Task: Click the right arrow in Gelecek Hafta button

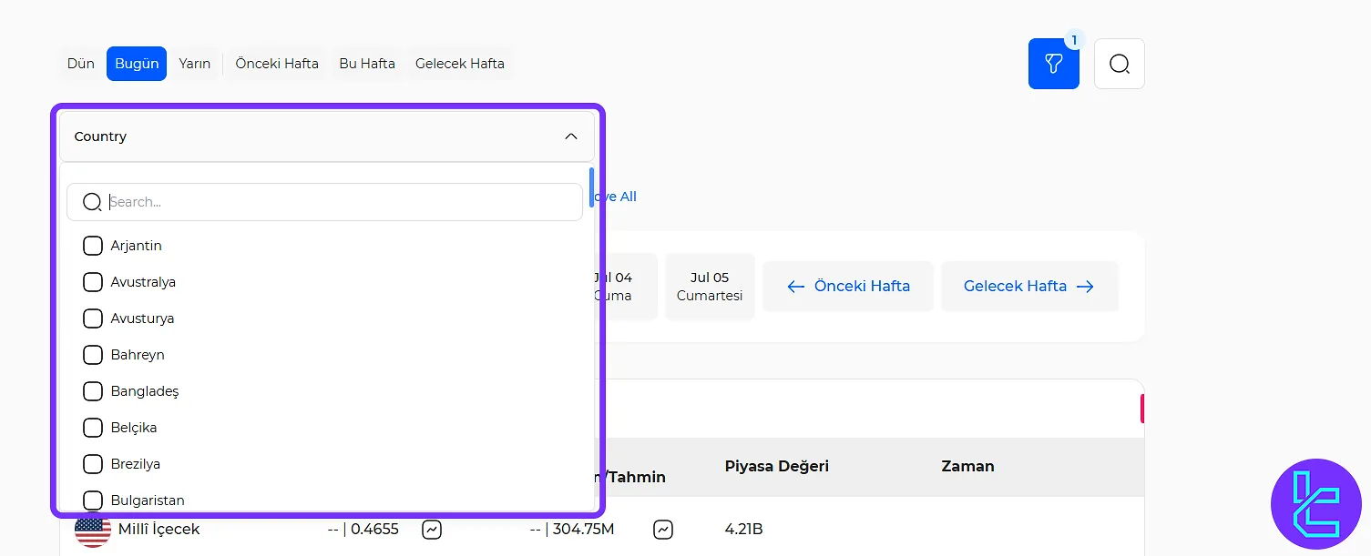Action: tap(1085, 287)
